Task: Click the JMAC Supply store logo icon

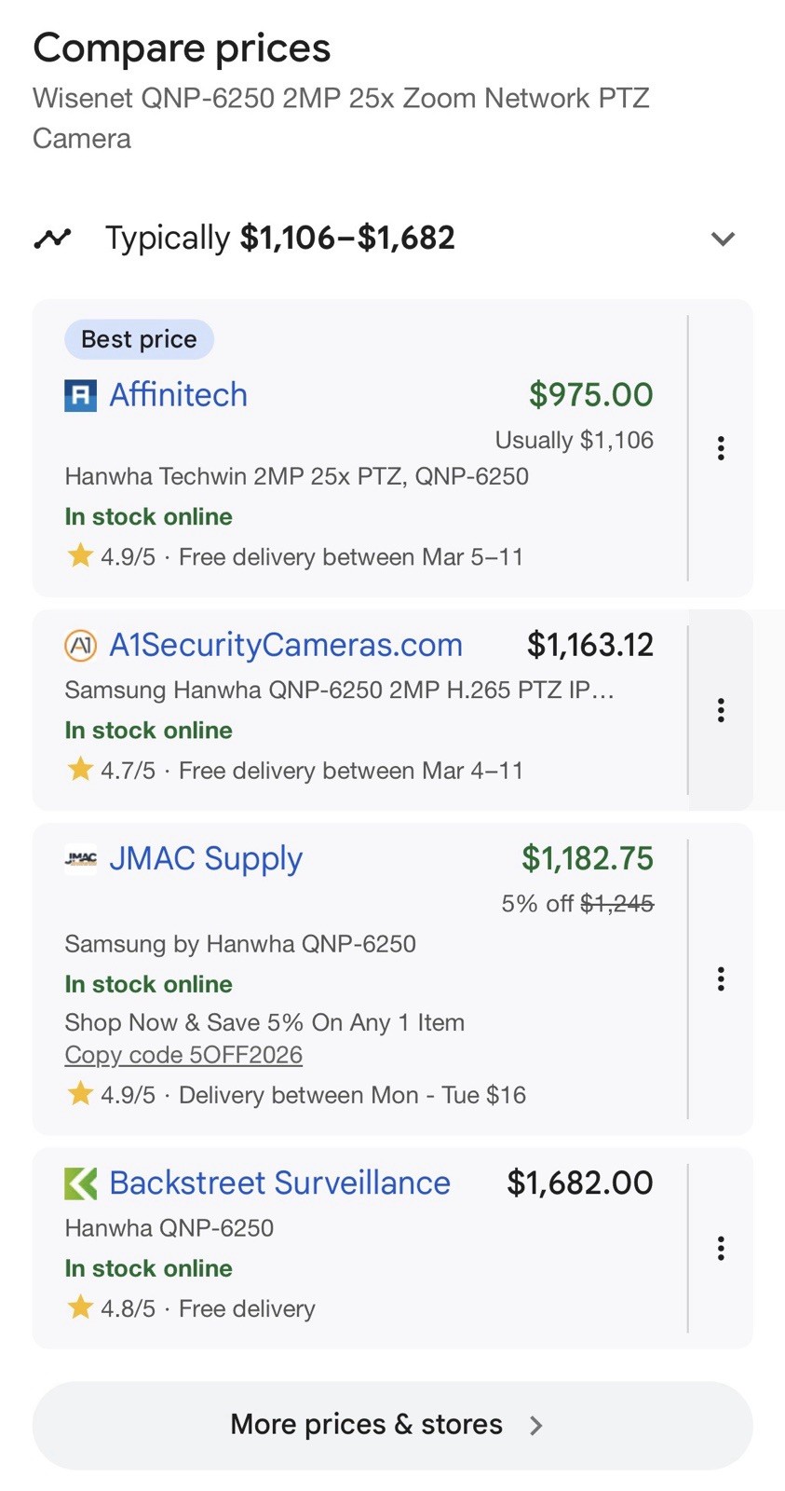Action: (x=80, y=858)
